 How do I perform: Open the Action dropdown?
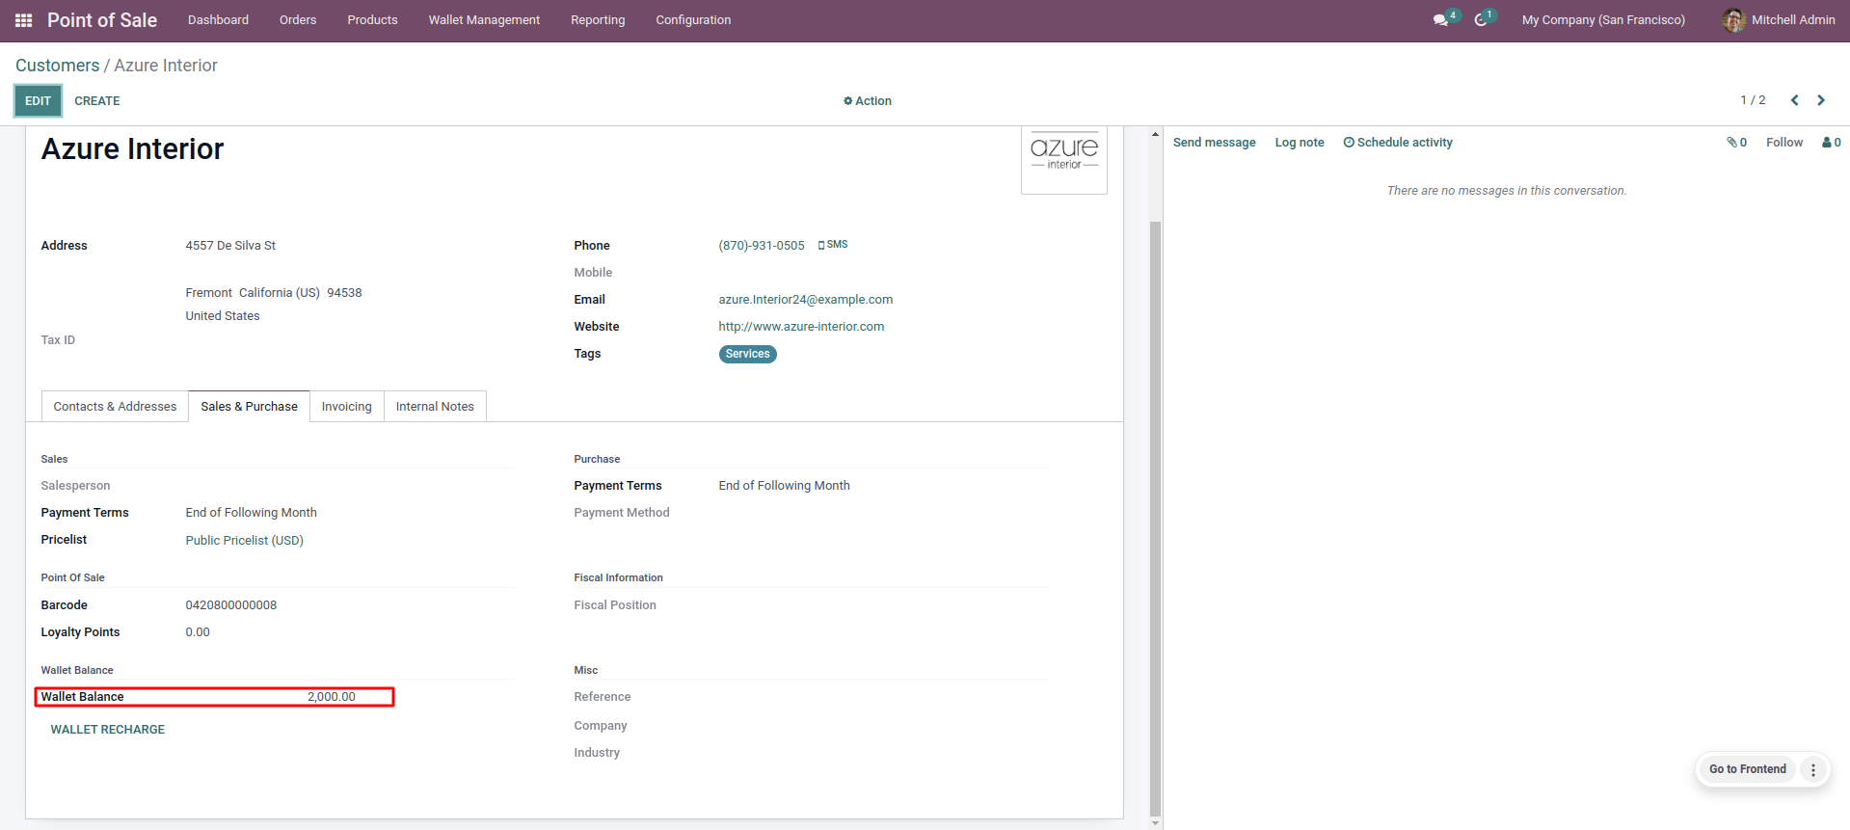tap(868, 101)
